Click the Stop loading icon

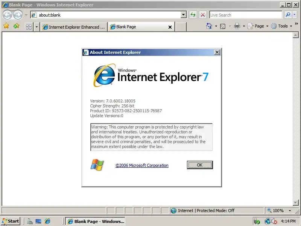(202, 15)
